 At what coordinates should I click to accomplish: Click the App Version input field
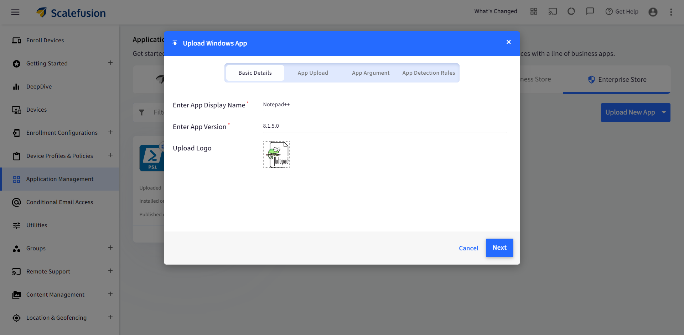(x=385, y=126)
